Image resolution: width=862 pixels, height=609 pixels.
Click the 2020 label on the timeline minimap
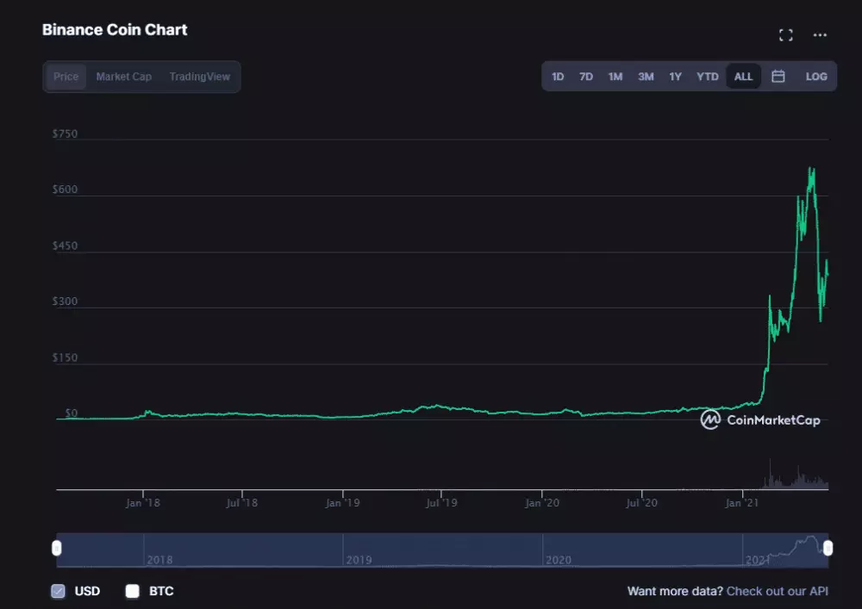click(x=559, y=560)
